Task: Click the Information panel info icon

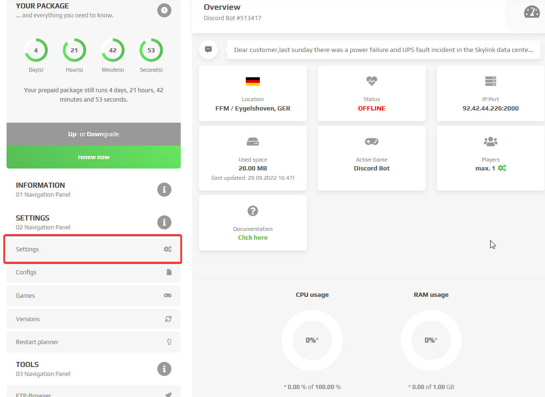Action: [x=164, y=190]
